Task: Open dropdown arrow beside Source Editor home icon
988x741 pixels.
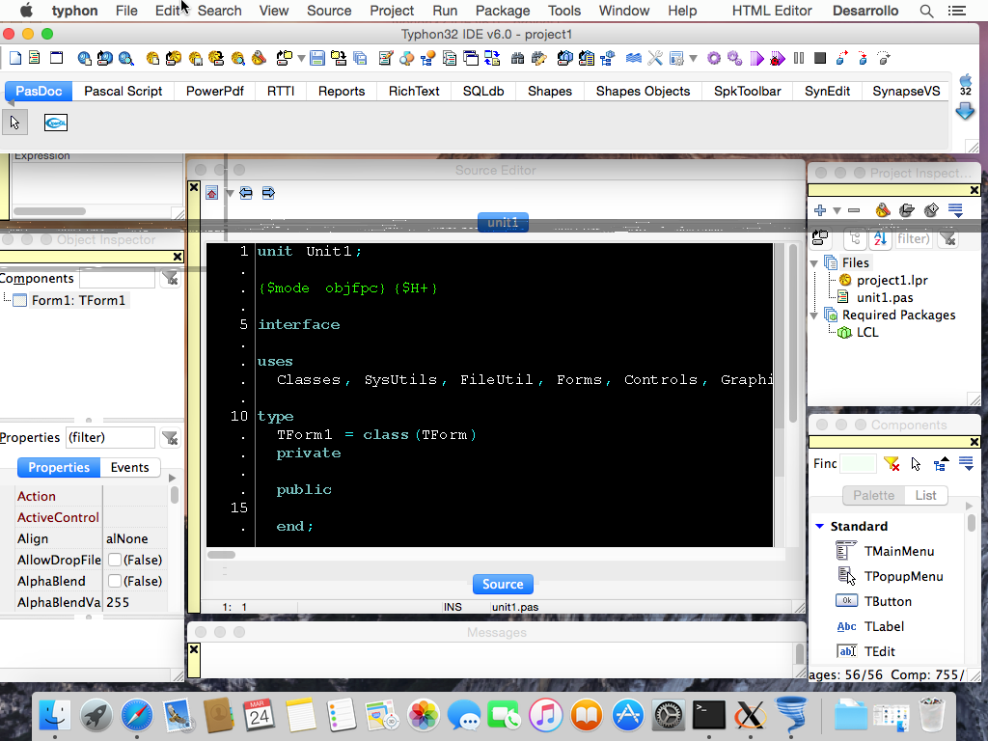Action: tap(230, 193)
